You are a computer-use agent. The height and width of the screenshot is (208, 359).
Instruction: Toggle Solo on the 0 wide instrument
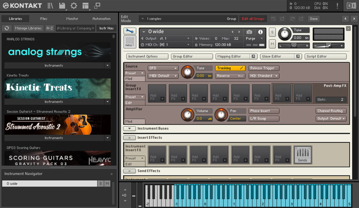(272, 32)
